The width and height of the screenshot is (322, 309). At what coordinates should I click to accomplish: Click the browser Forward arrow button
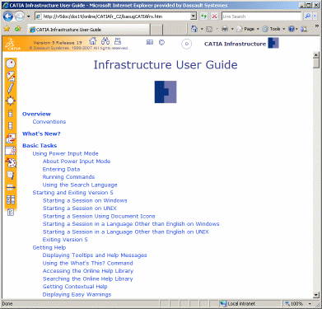(20, 16)
